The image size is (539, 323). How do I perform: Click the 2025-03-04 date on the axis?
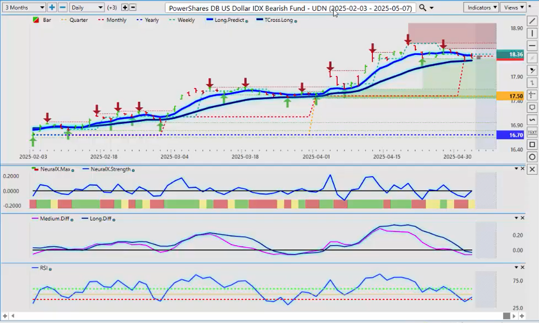click(175, 156)
